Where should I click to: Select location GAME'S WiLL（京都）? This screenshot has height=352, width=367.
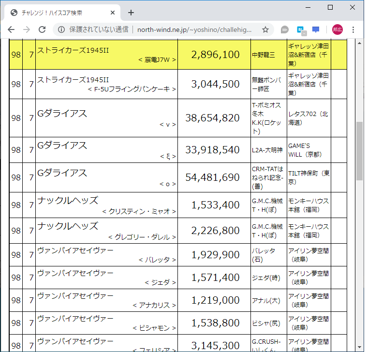click(x=305, y=150)
